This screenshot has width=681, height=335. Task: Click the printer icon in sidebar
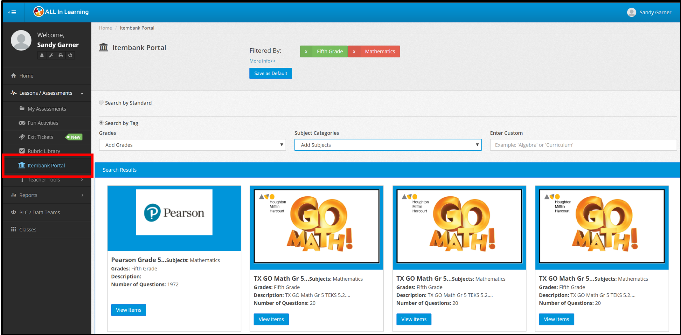point(61,55)
